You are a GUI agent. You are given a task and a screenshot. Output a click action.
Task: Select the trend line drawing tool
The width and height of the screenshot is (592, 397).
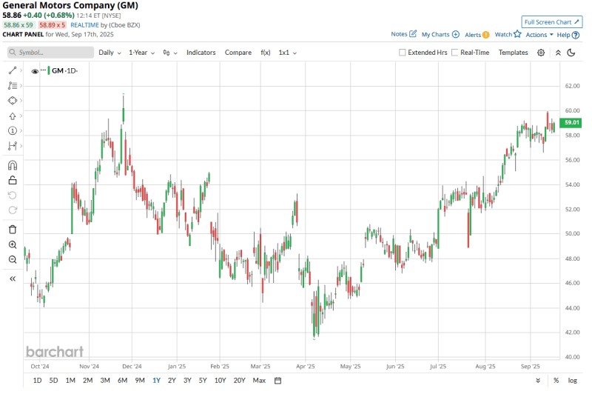pyautogui.click(x=13, y=70)
